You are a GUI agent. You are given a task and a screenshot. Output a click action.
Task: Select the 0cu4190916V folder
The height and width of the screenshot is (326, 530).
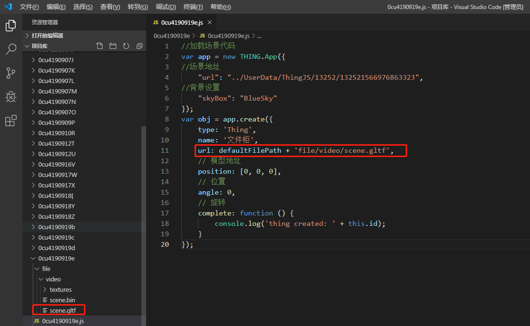click(84, 164)
